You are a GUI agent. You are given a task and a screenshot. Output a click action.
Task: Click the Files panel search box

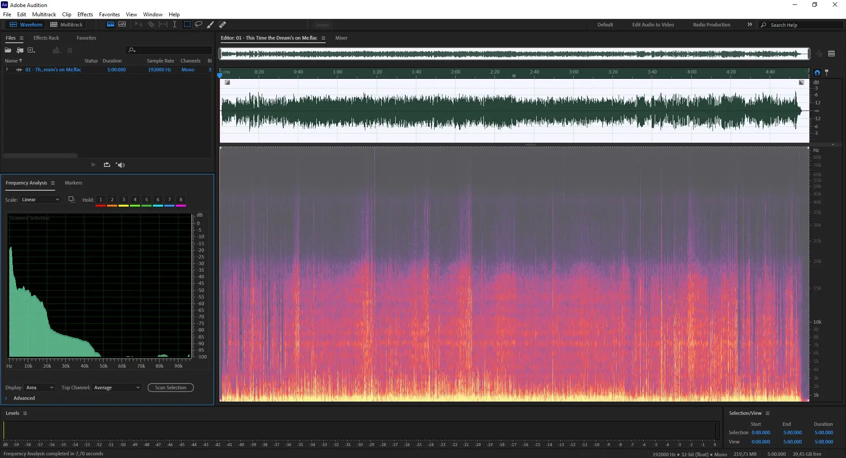[x=169, y=50]
